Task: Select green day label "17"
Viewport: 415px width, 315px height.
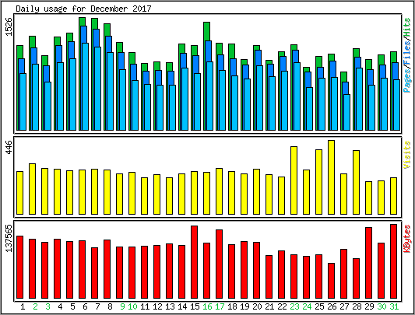Action: coord(220,306)
